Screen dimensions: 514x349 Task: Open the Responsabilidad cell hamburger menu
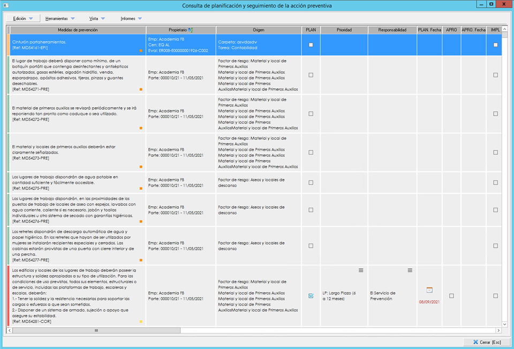pyautogui.click(x=410, y=270)
